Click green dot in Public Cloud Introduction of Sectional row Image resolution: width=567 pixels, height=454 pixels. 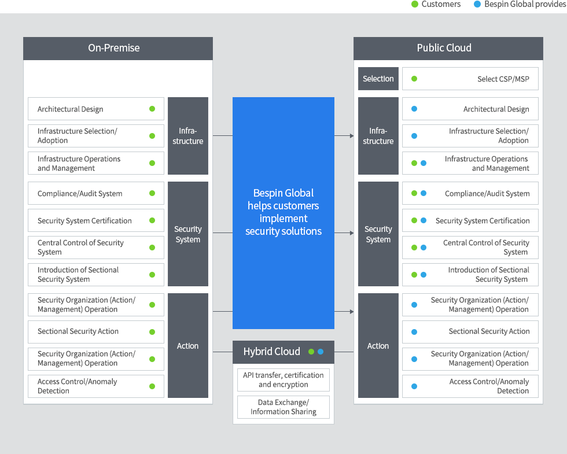click(x=414, y=275)
